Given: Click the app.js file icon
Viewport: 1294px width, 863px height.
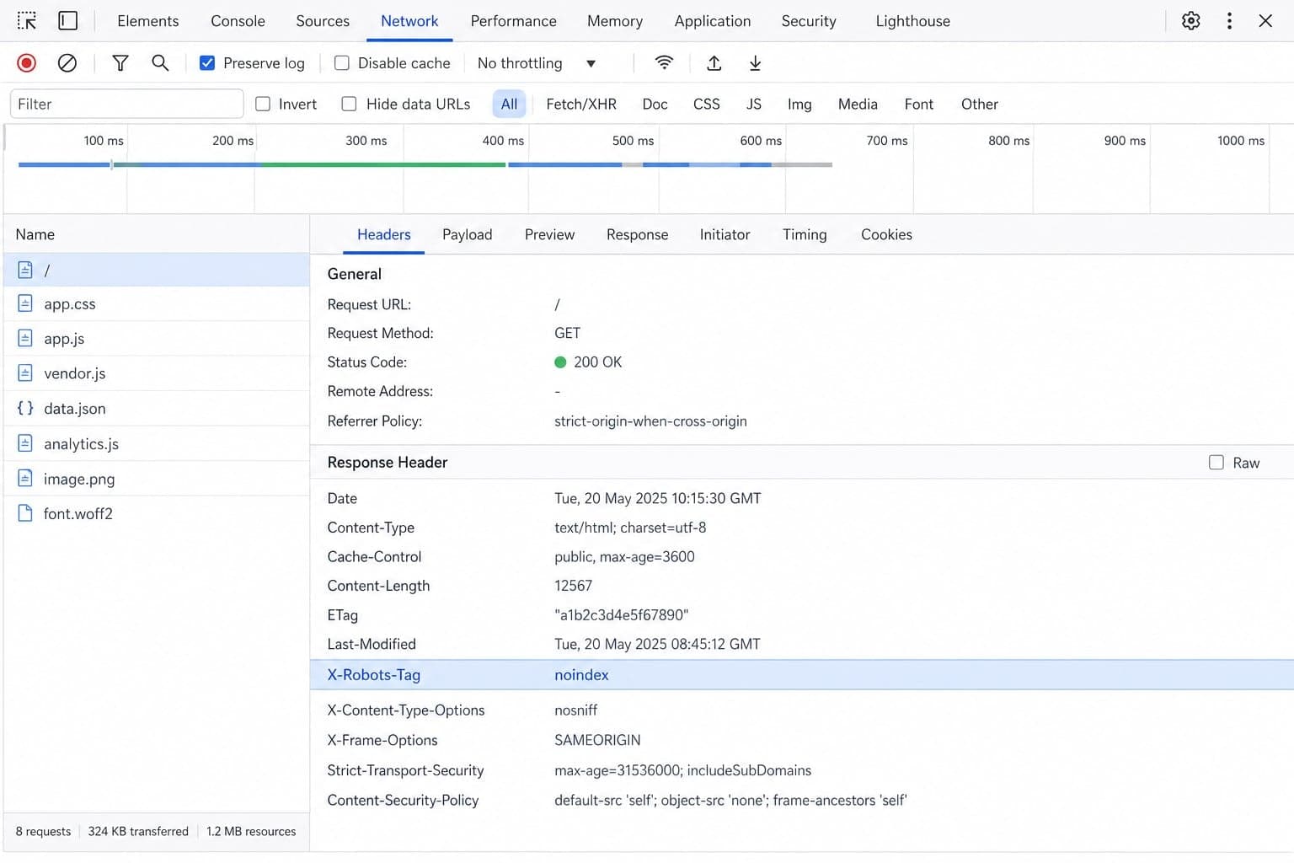Looking at the screenshot, I should click(25, 338).
